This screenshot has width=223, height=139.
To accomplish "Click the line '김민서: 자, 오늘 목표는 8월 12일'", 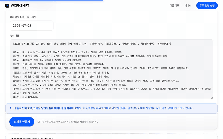I will click(x=68, y=52).
